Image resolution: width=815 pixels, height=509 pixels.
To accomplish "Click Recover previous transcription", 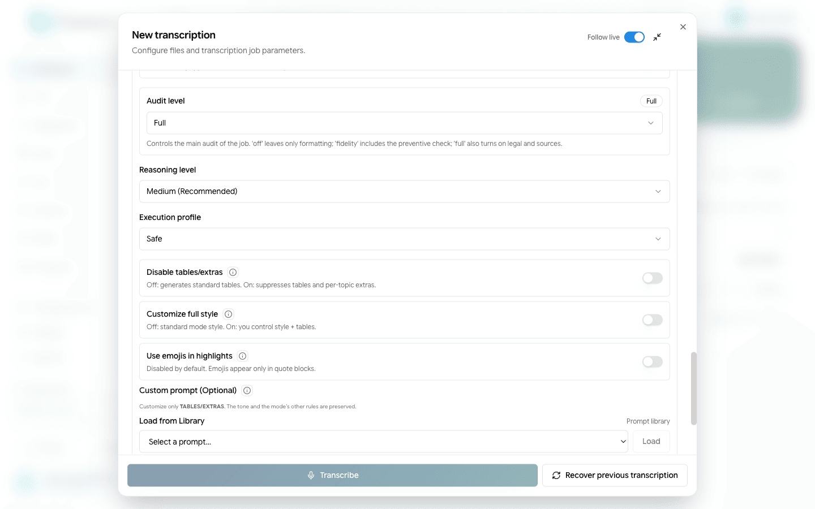I will click(x=615, y=476).
